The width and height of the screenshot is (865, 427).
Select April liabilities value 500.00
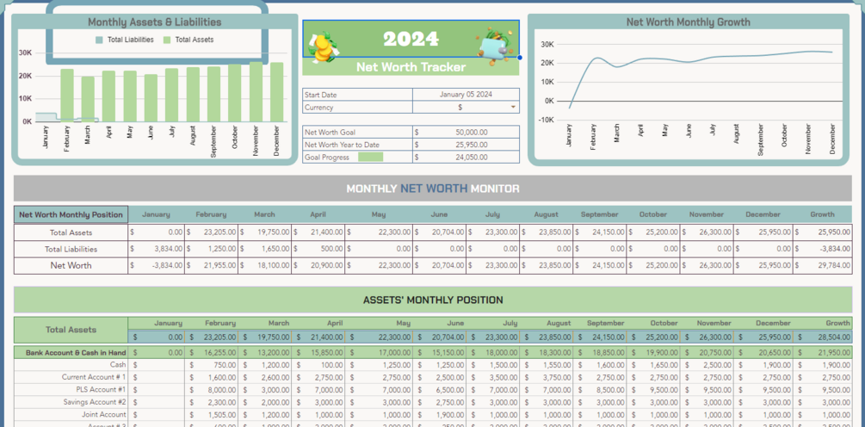tap(318, 249)
